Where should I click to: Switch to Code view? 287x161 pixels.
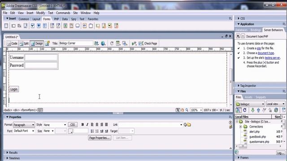12,43
